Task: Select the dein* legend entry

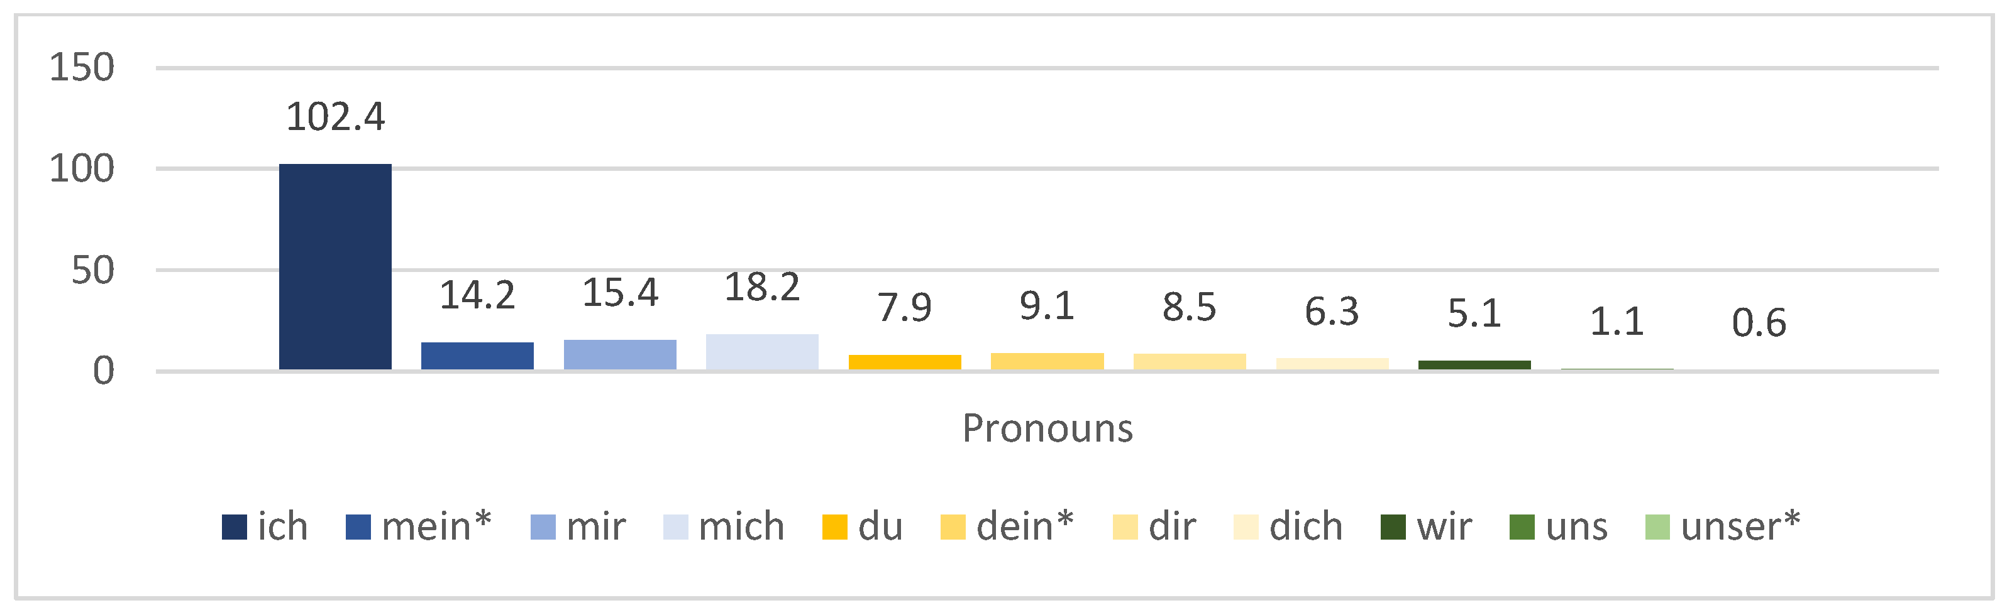Action: [1007, 527]
